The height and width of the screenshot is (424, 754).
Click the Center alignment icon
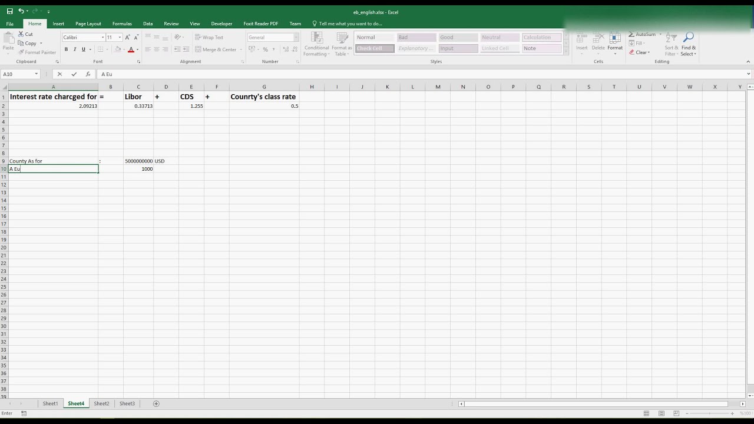tap(156, 49)
